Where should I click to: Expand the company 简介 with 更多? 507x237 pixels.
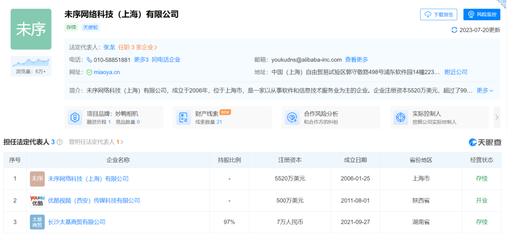pos(485,91)
